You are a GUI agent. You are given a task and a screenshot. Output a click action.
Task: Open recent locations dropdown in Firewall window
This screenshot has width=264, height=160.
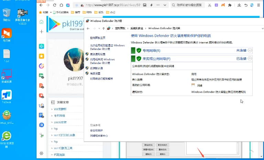[99, 28]
